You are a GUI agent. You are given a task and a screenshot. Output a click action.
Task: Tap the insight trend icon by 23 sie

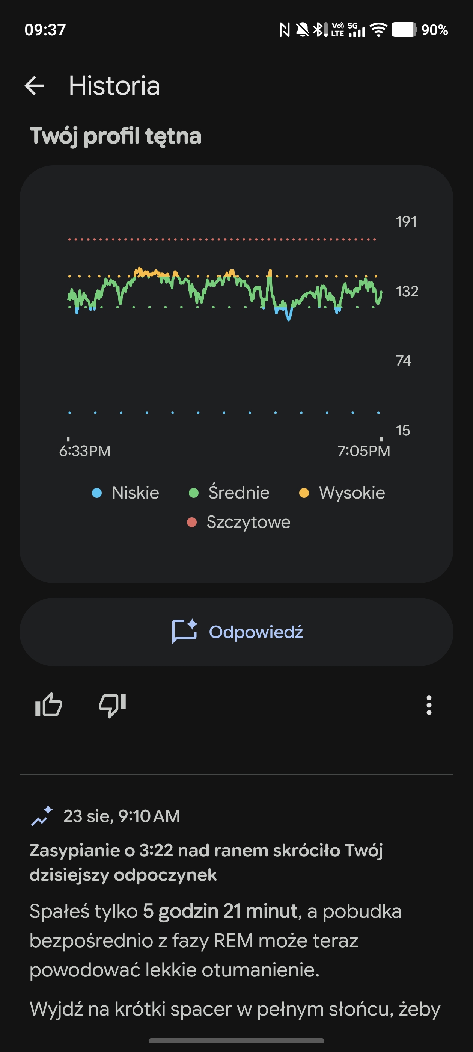point(42,816)
